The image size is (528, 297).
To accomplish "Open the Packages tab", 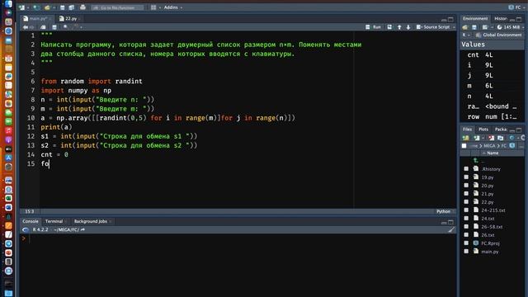I will (501, 130).
